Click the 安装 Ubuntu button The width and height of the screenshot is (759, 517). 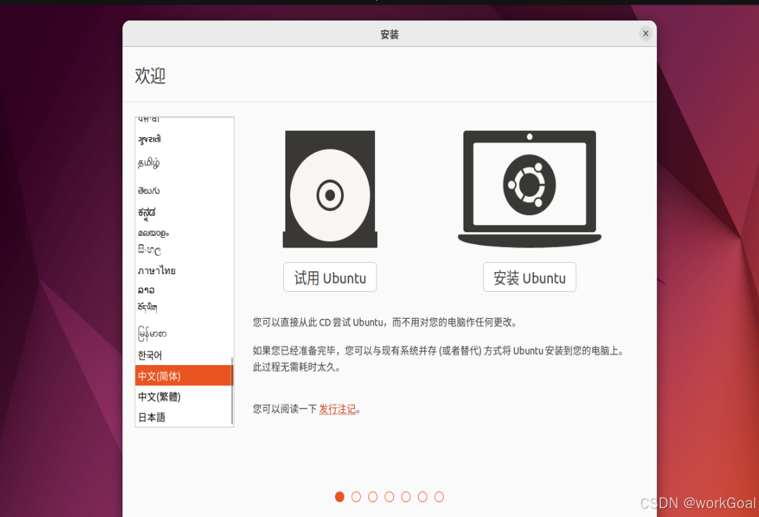click(x=529, y=277)
